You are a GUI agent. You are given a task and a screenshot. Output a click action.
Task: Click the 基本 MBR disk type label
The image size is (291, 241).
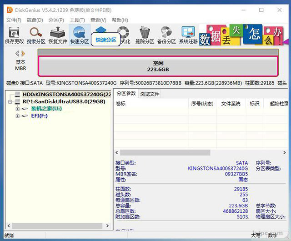[x=20, y=65]
